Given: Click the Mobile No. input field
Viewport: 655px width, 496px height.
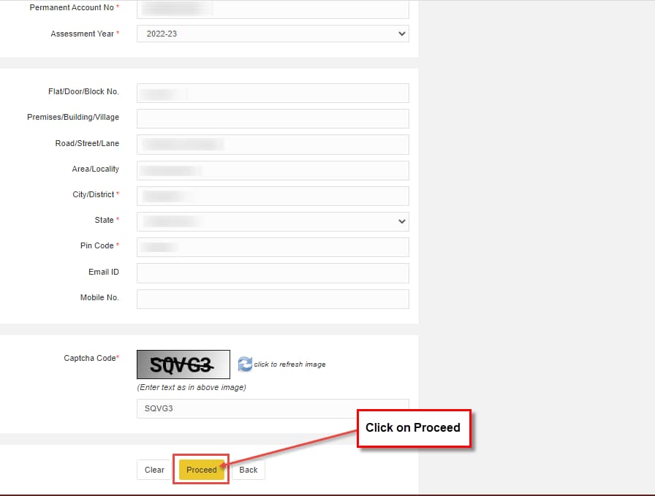Looking at the screenshot, I should (273, 299).
